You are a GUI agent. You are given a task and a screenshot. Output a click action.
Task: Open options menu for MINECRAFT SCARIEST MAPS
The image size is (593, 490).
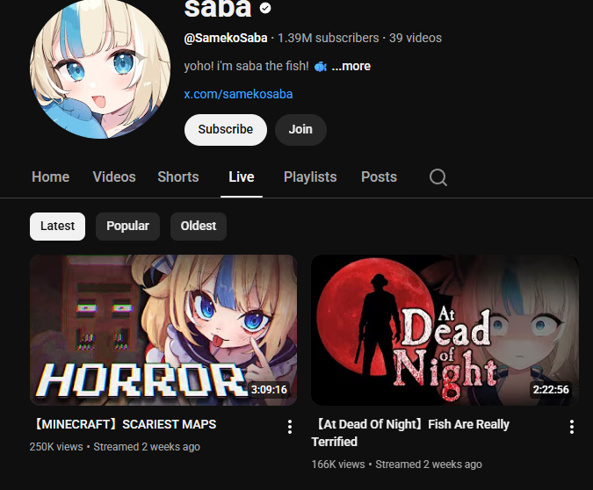pos(290,427)
